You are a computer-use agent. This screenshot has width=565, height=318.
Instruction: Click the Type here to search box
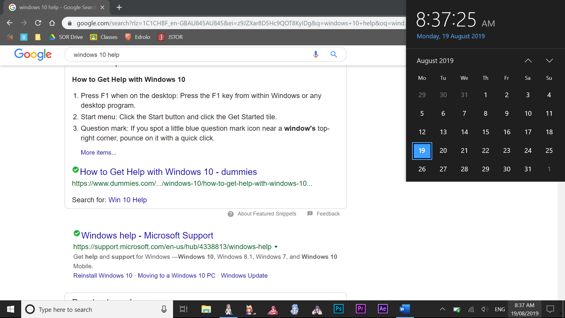(97, 309)
